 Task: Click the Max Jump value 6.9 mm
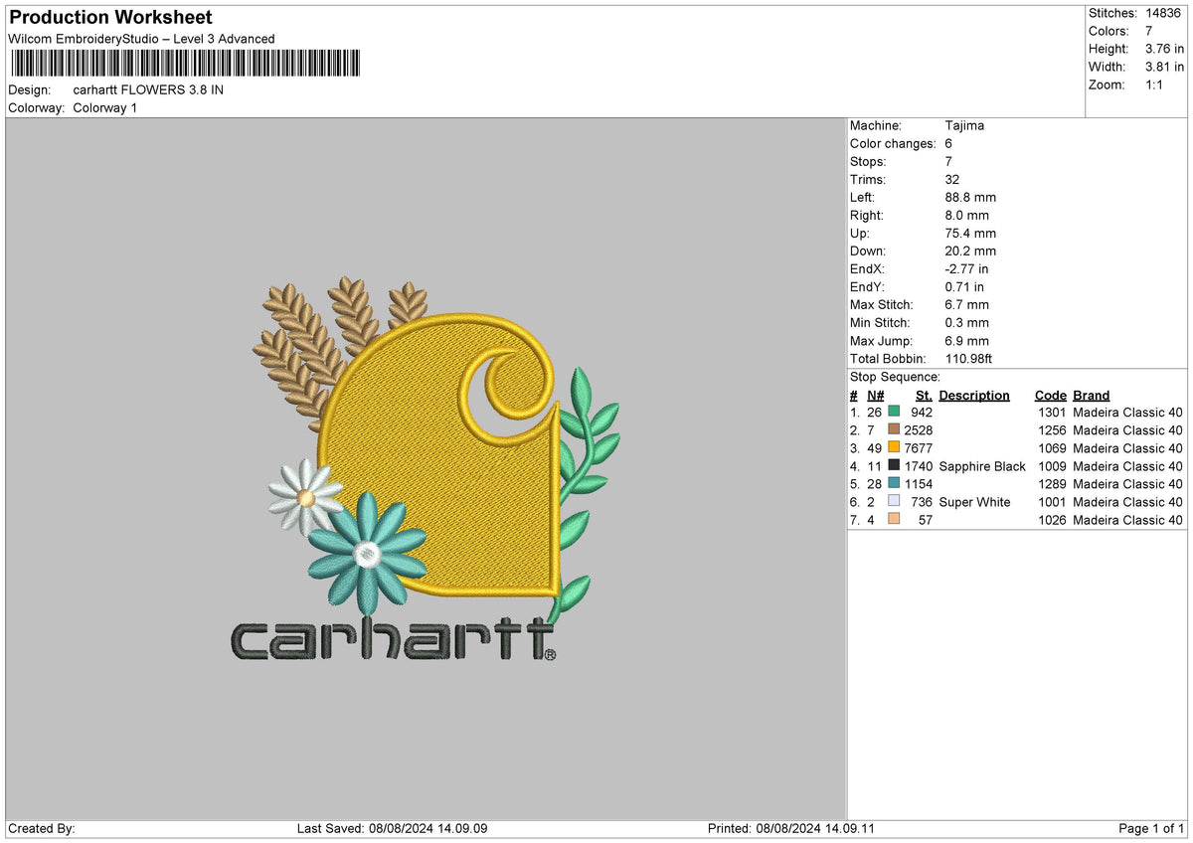[967, 341]
